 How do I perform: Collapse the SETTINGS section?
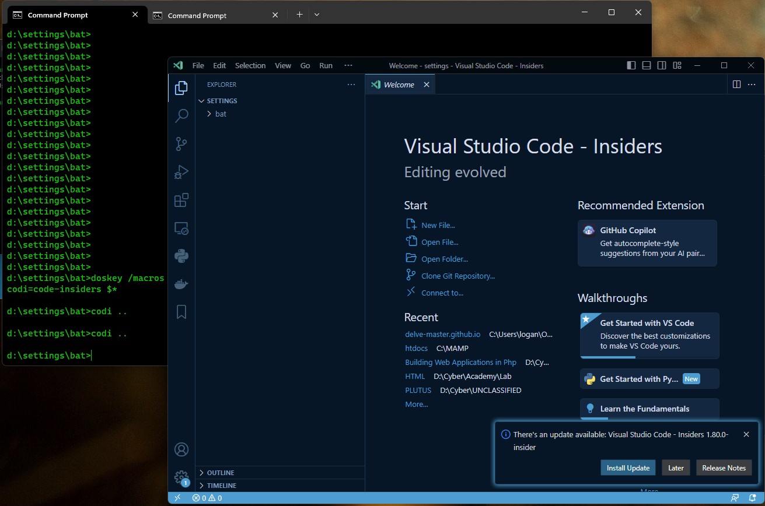(x=280, y=101)
